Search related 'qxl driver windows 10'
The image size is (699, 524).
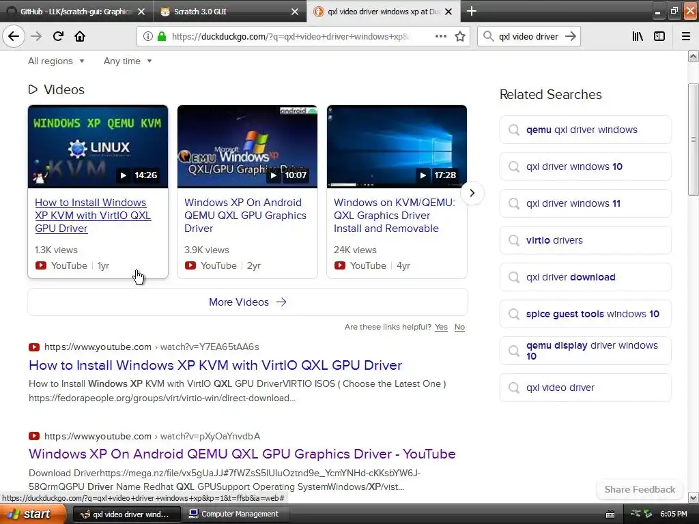[585, 166]
